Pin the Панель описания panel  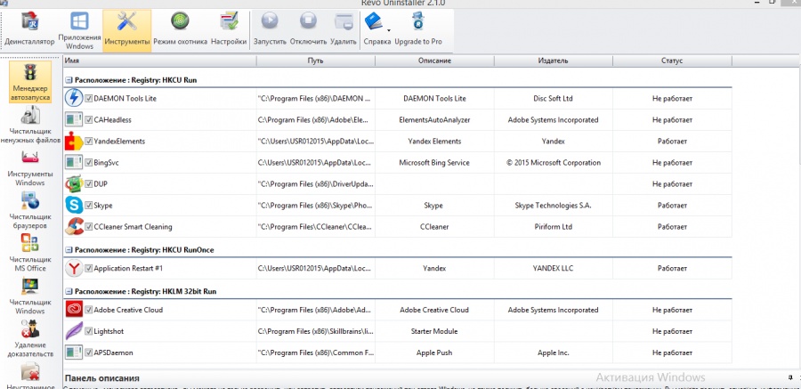pyautogui.click(x=789, y=377)
